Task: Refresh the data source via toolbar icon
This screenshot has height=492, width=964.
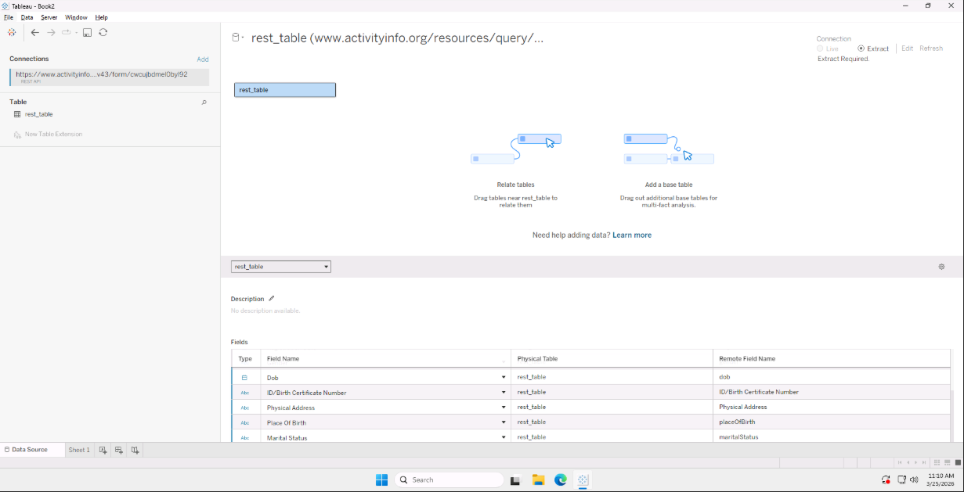Action: [x=103, y=32]
